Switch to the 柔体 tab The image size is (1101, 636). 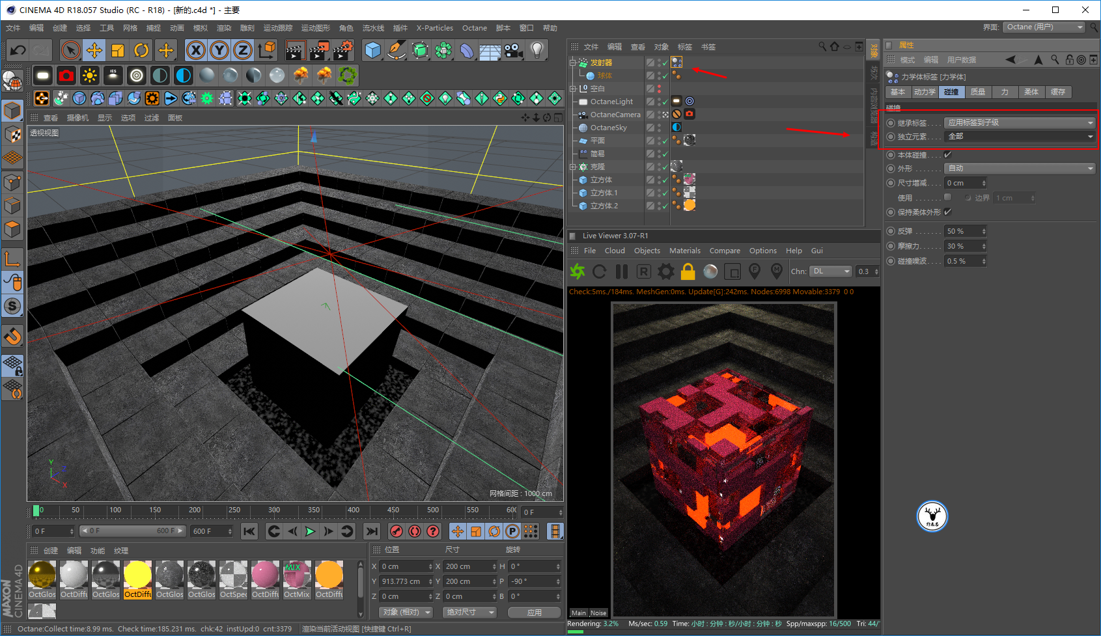[1031, 92]
